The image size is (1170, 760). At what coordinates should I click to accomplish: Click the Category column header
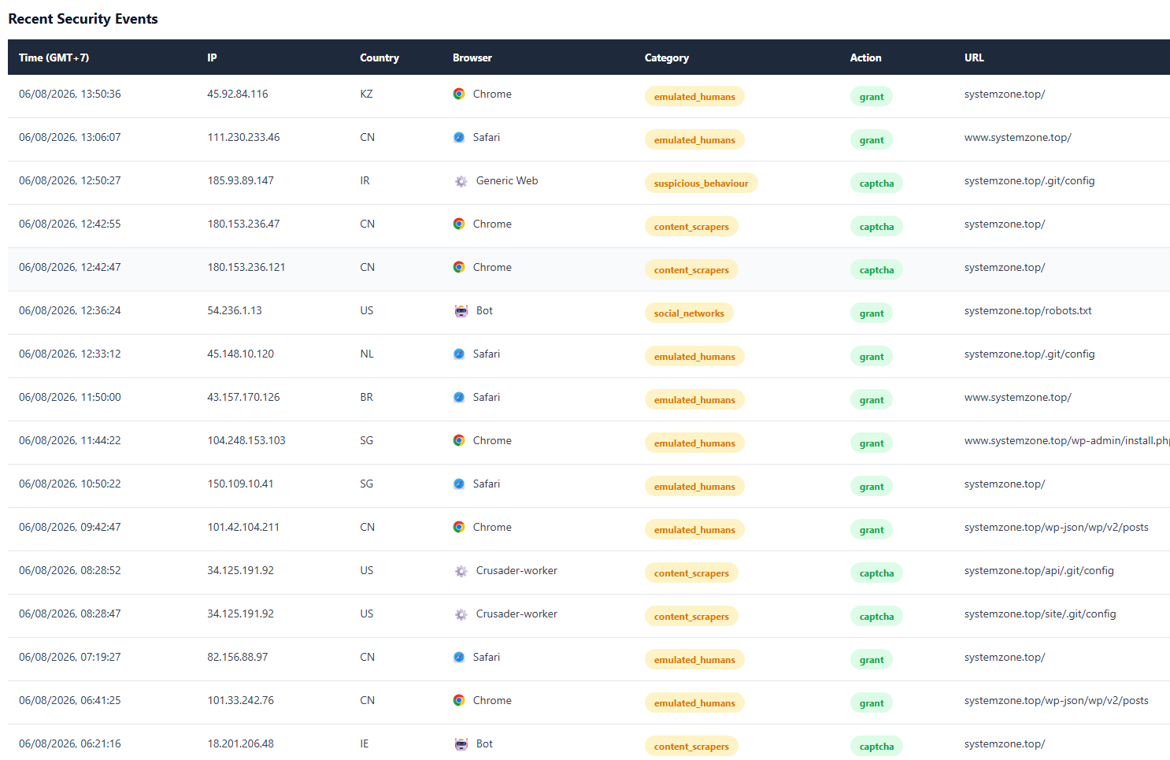point(666,57)
